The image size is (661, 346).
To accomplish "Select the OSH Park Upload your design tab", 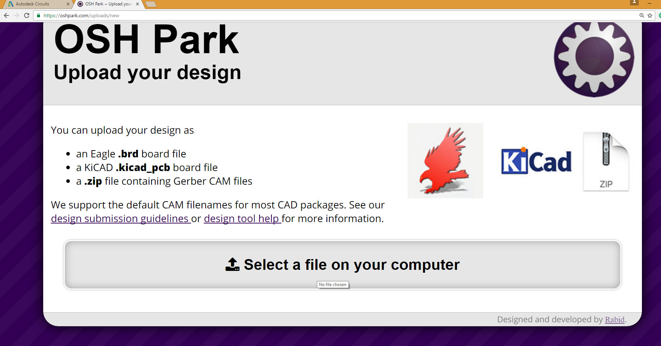I will point(108,4).
